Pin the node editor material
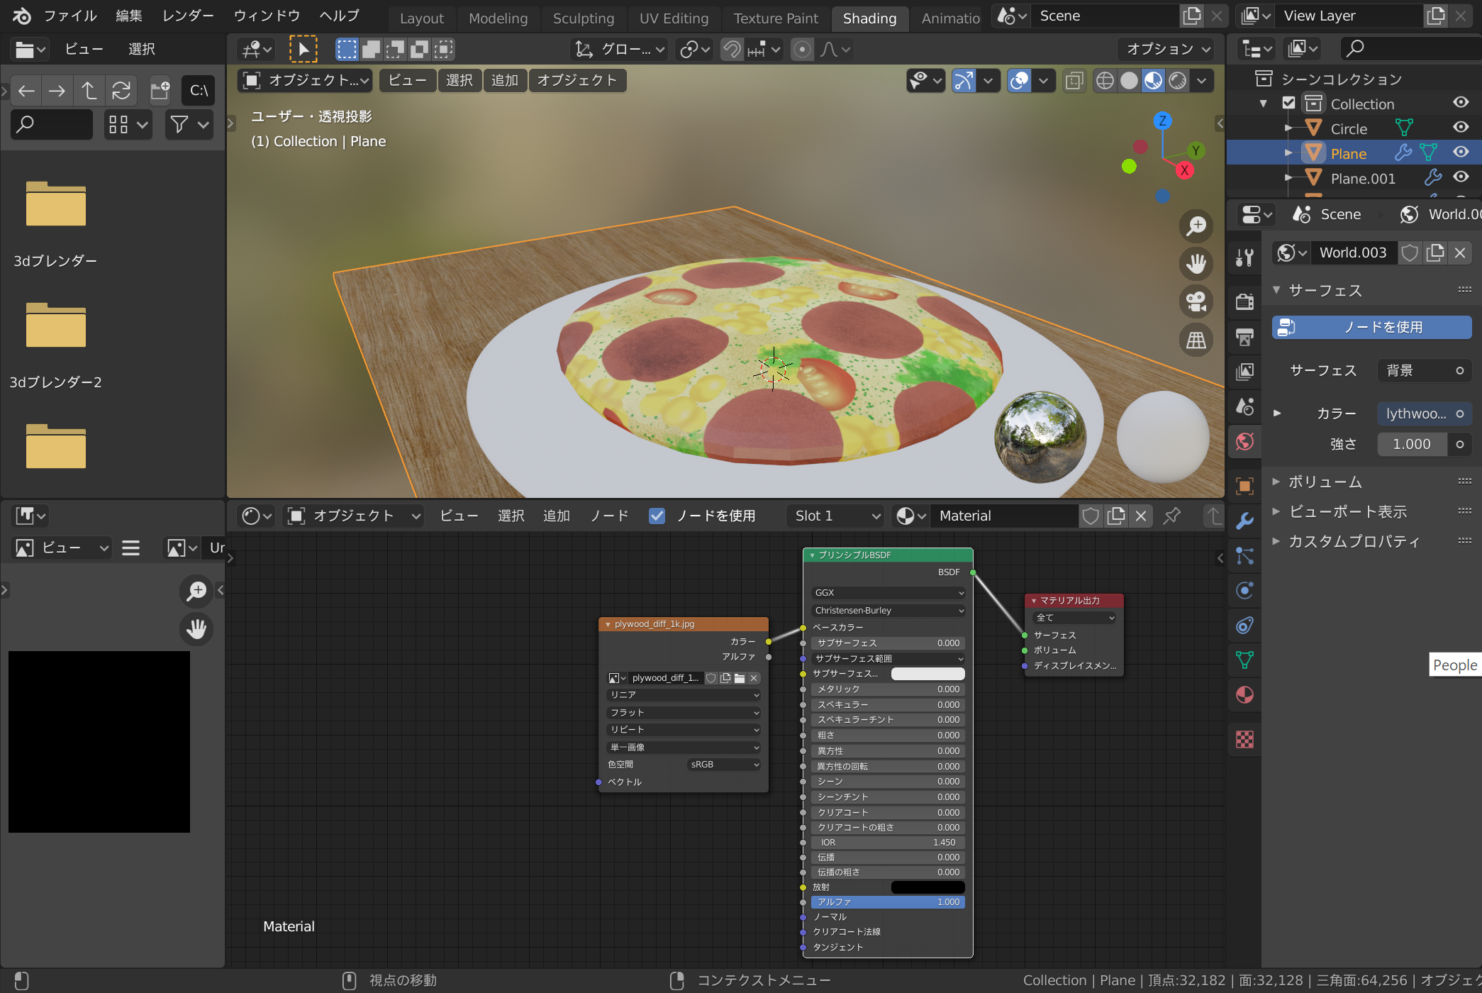 click(x=1171, y=516)
